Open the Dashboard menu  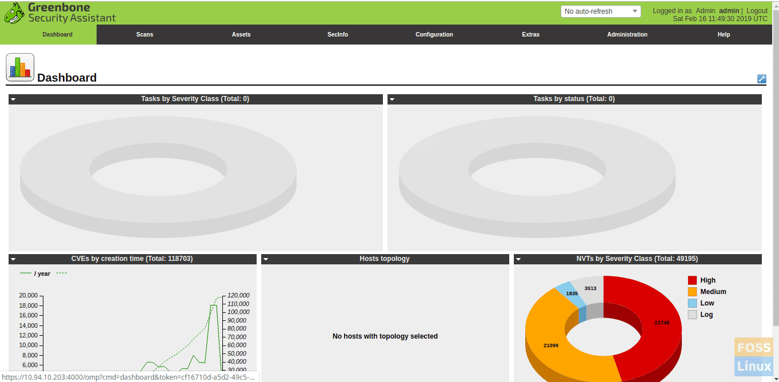57,34
